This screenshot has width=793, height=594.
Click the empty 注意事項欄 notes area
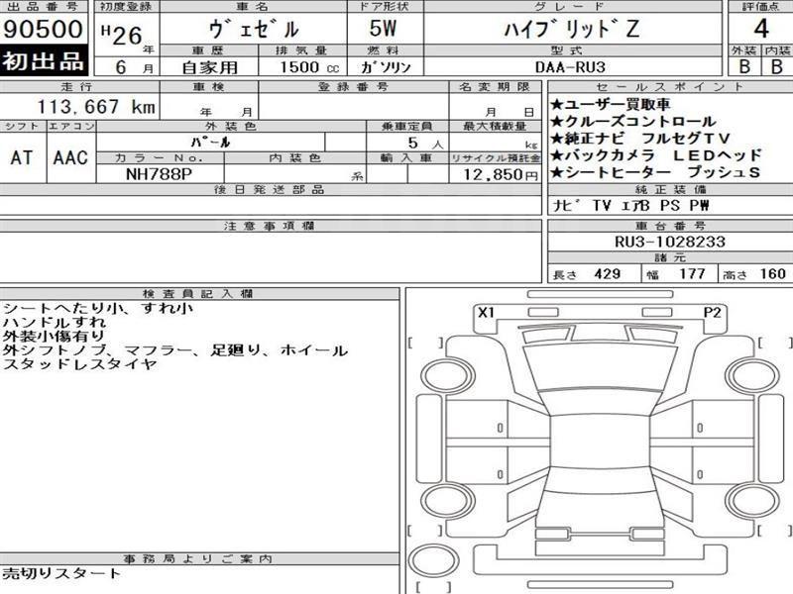coord(270,257)
